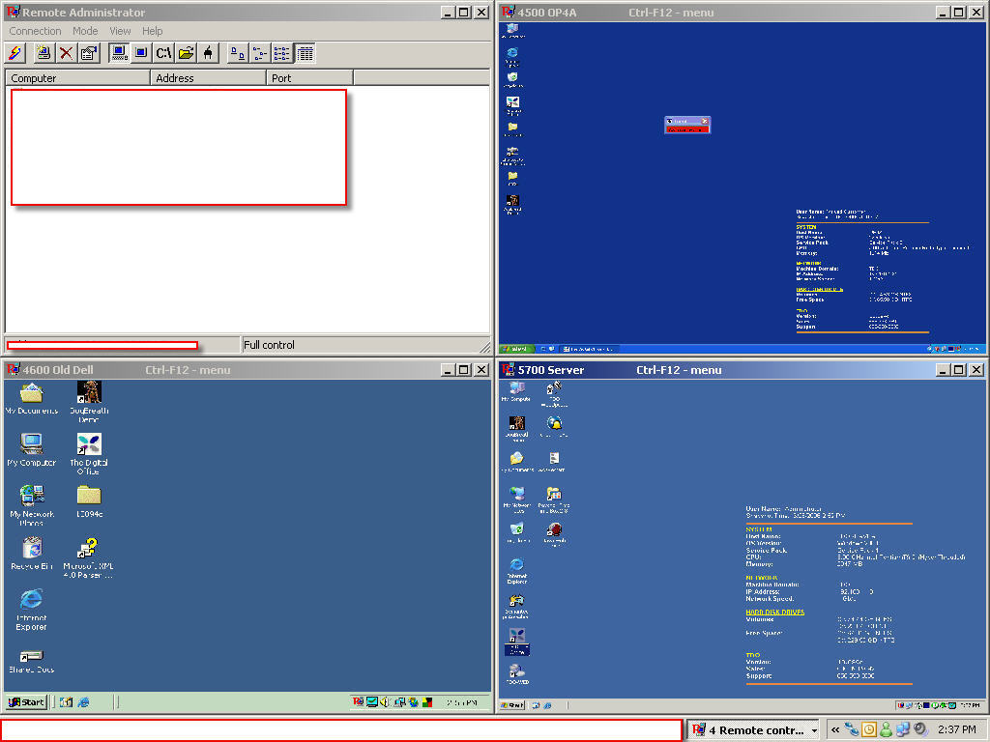Click Recycle Bin in 4600 Old Dell
The height and width of the screenshot is (742, 990).
(x=32, y=554)
